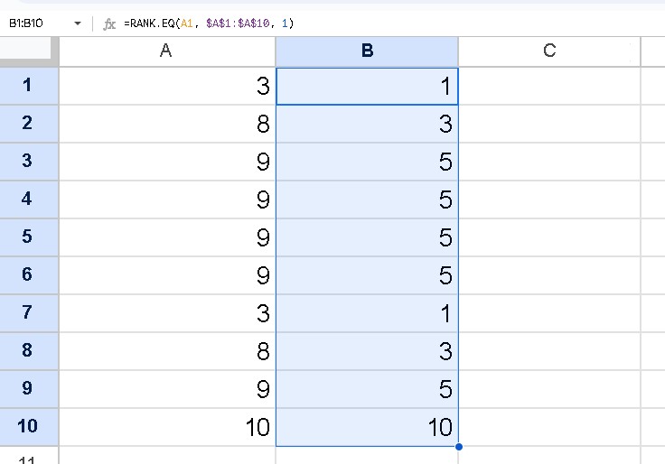Select cell A10 containing 10

pyautogui.click(x=166, y=427)
